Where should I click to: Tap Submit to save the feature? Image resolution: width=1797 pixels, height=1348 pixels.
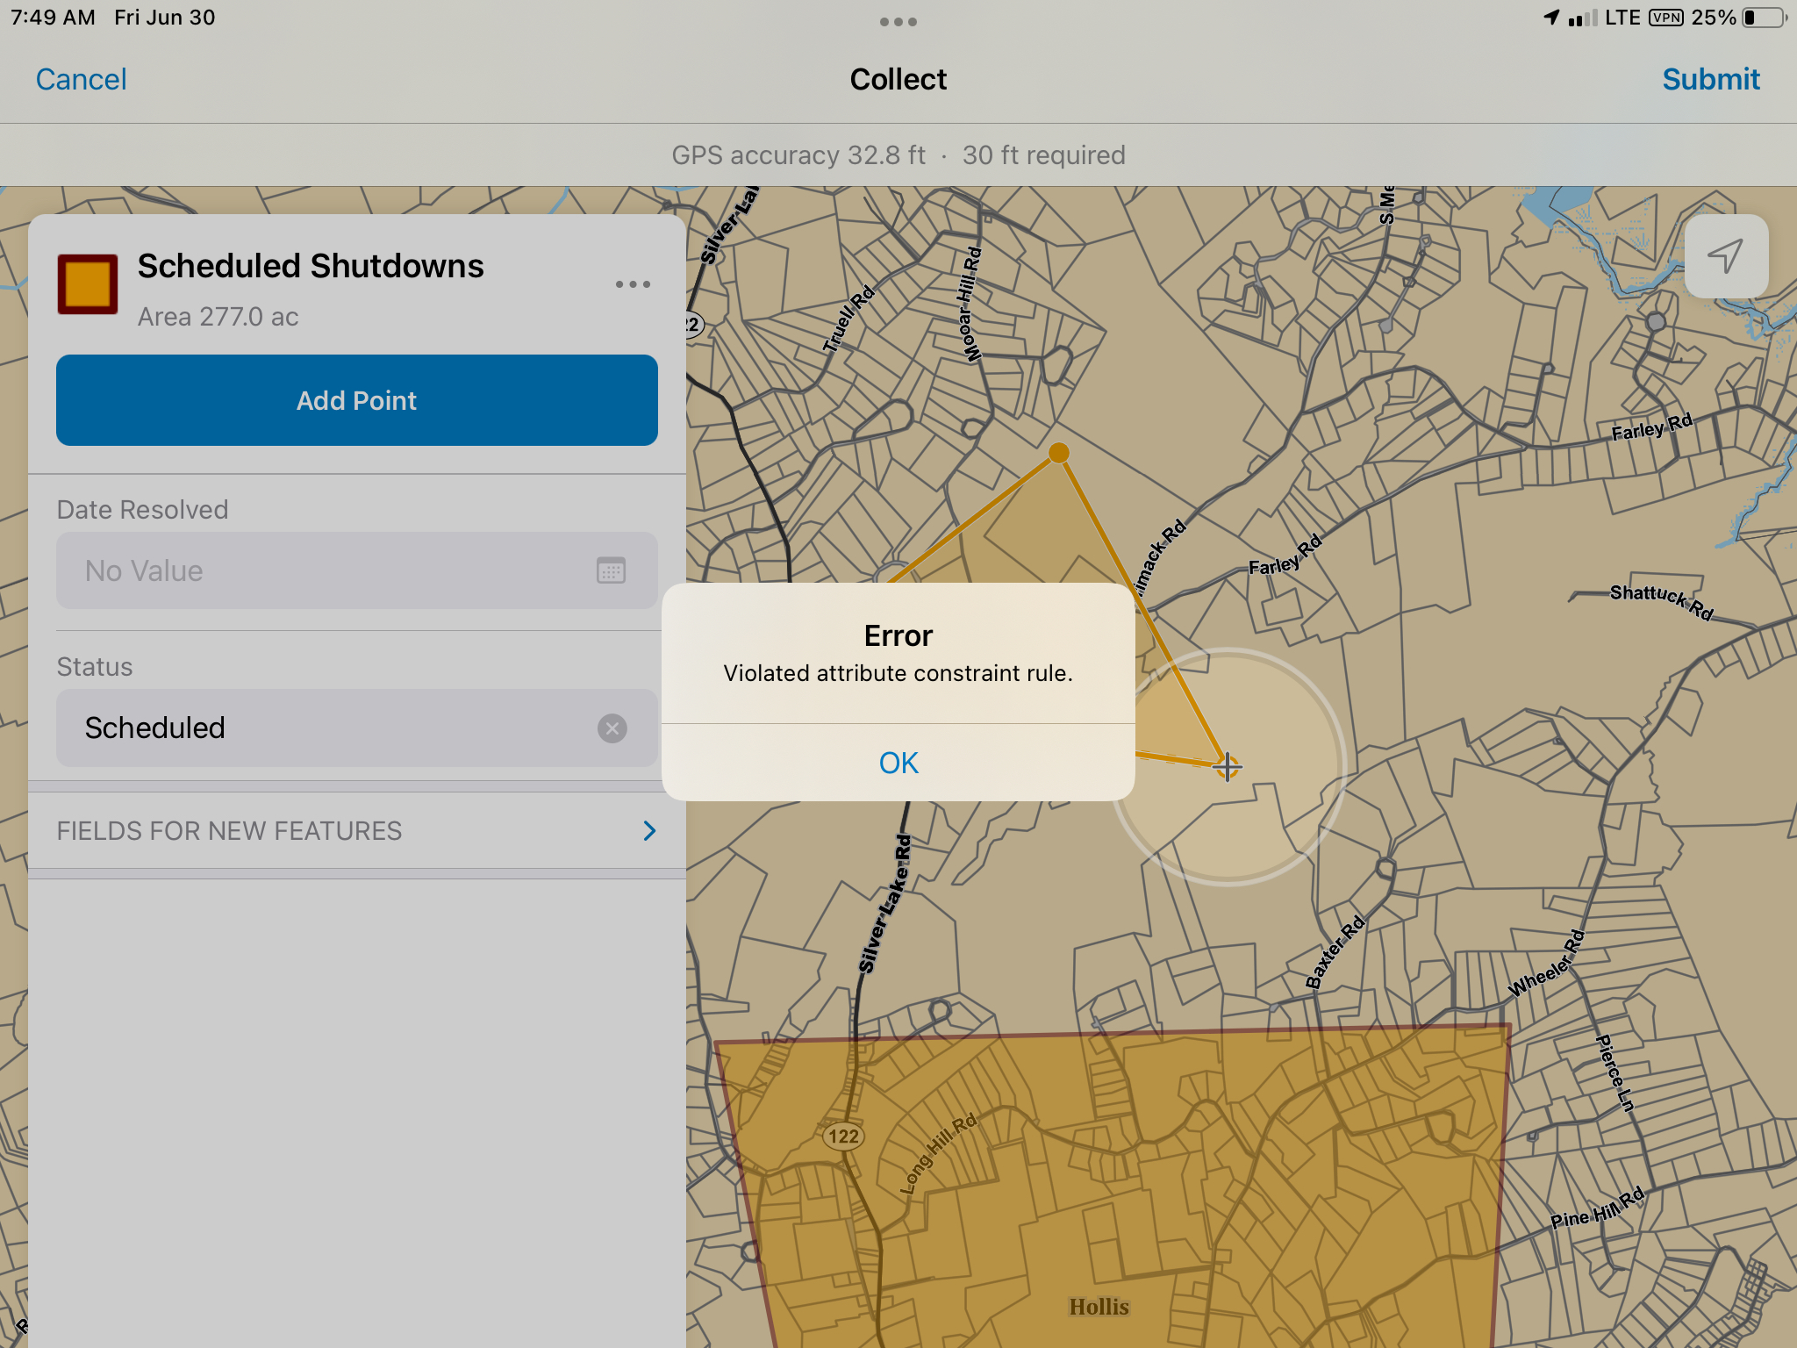tap(1710, 79)
